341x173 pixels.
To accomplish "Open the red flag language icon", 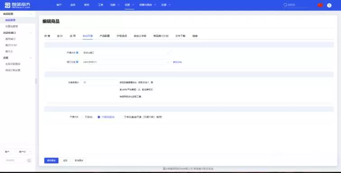I will click(x=320, y=5).
